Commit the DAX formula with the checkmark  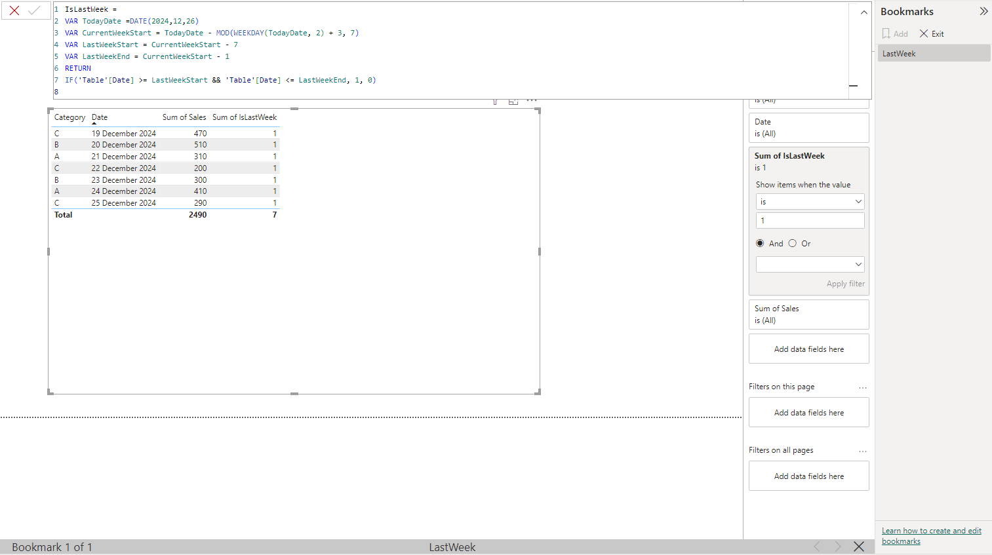(34, 10)
